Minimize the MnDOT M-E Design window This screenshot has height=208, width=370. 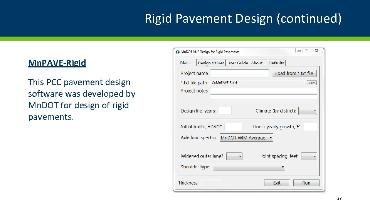(299, 51)
